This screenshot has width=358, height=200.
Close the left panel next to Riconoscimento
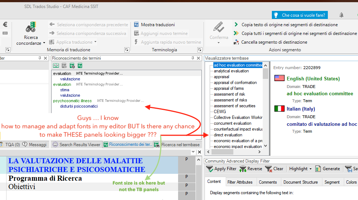(x=45, y=58)
